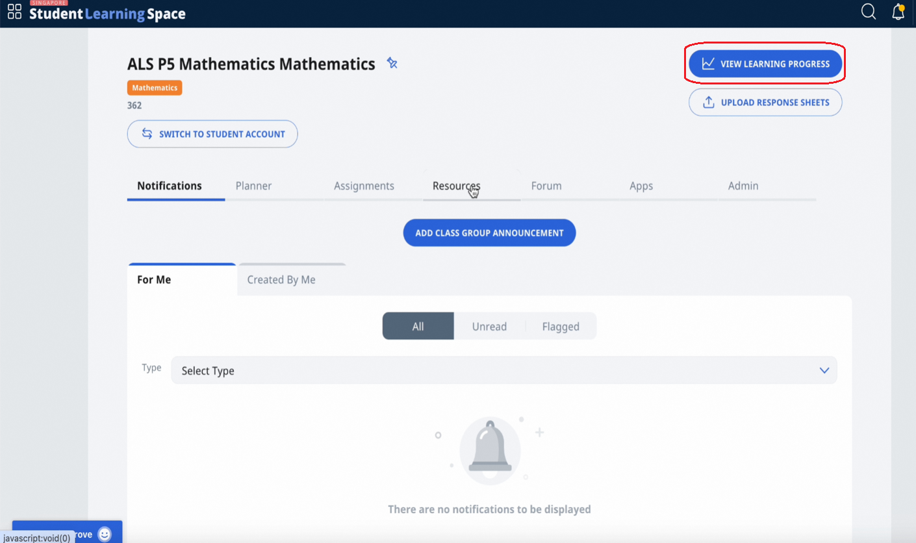This screenshot has width=916, height=543.
Task: Click the chevron on the Type selector
Action: pyautogui.click(x=824, y=370)
